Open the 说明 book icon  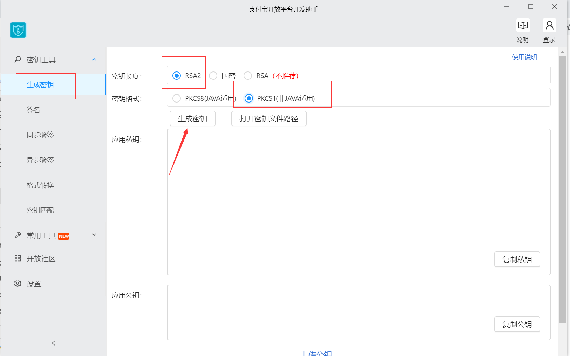click(x=523, y=25)
